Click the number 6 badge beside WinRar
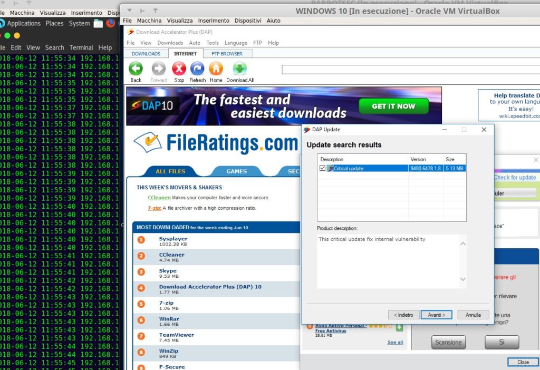The height and width of the screenshot is (370, 540). pyautogui.click(x=141, y=320)
